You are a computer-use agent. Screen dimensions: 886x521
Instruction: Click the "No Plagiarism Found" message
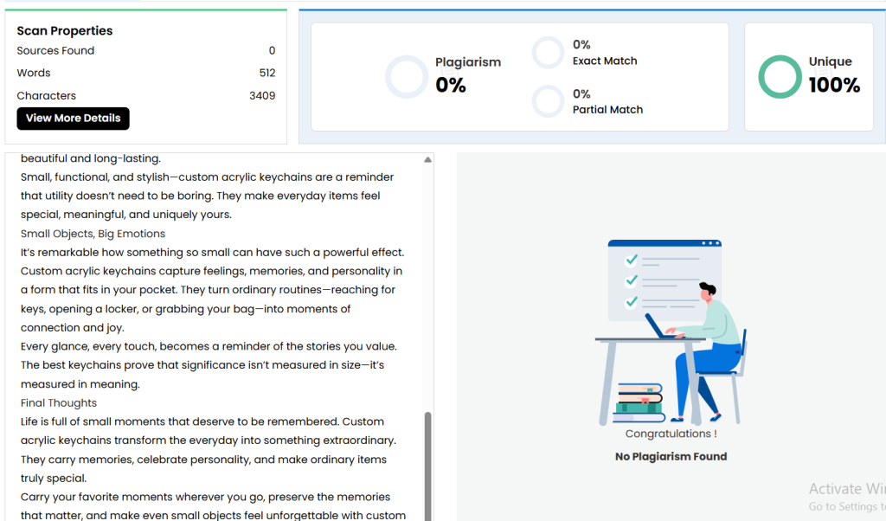pos(671,457)
